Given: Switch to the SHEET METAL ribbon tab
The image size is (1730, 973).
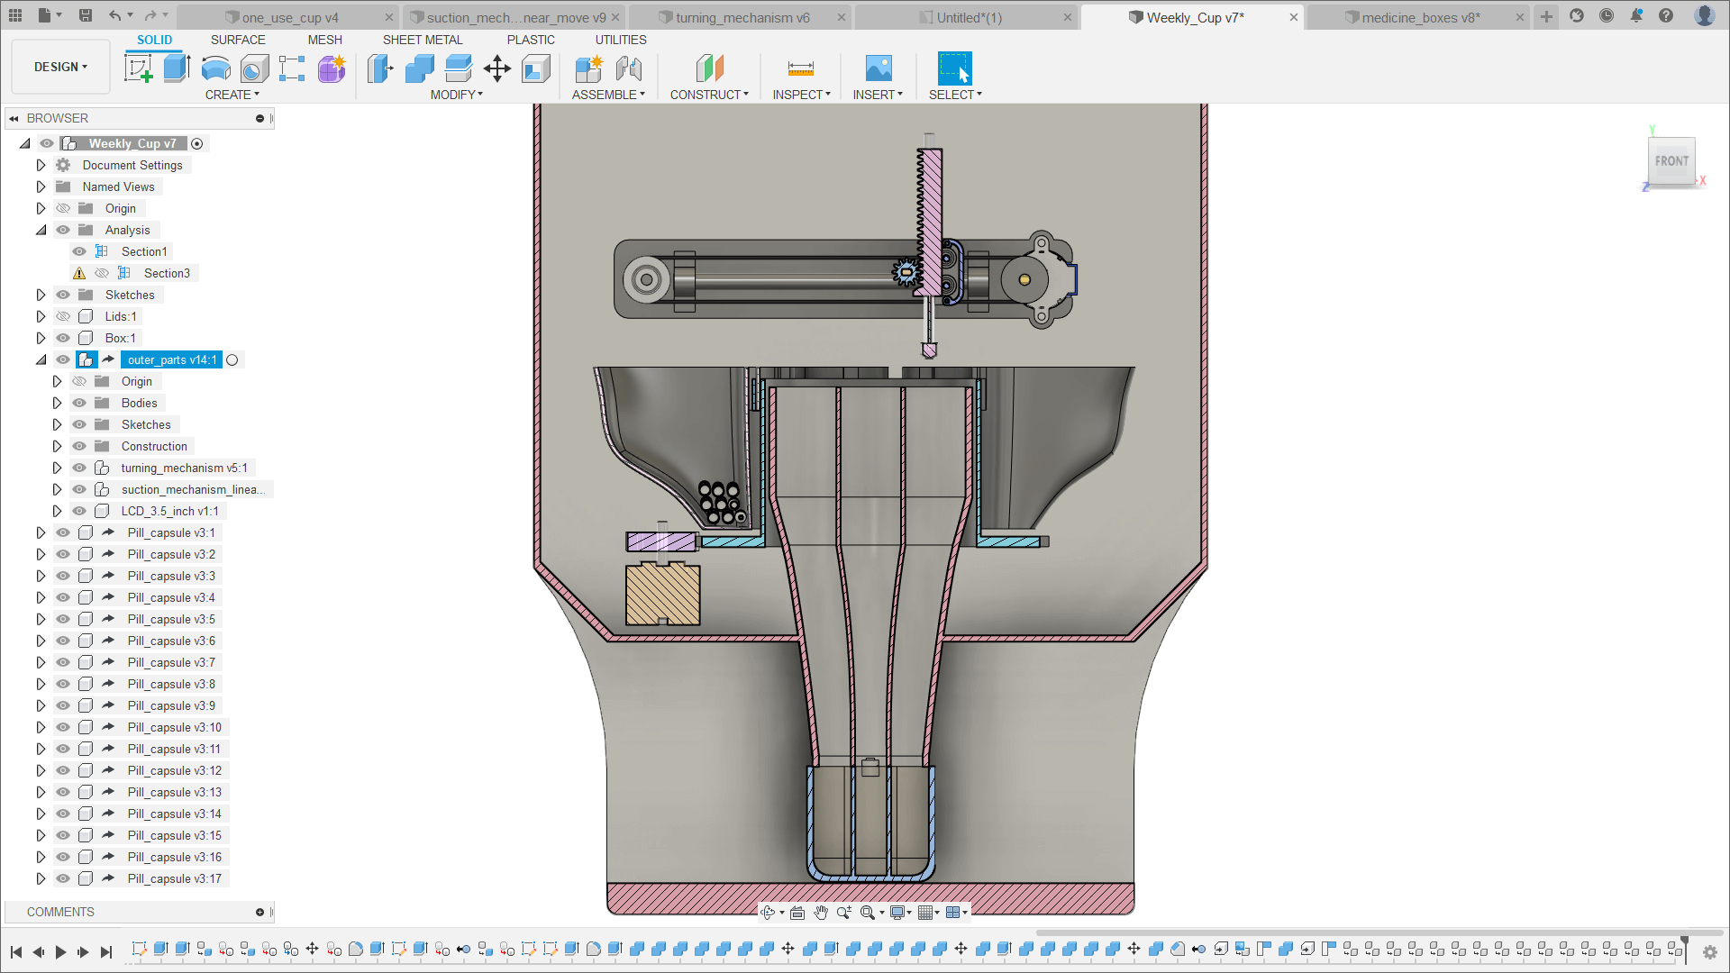Looking at the screenshot, I should click(x=422, y=40).
